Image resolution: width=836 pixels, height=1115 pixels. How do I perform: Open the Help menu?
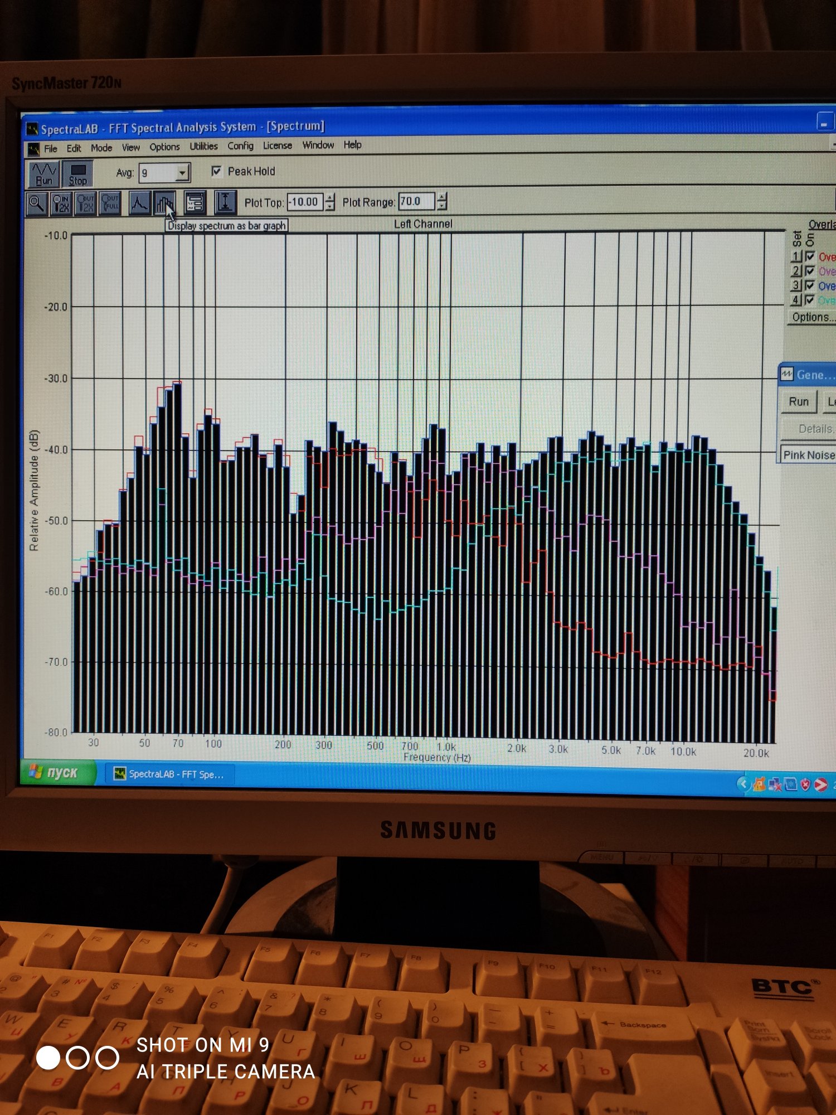pyautogui.click(x=352, y=144)
